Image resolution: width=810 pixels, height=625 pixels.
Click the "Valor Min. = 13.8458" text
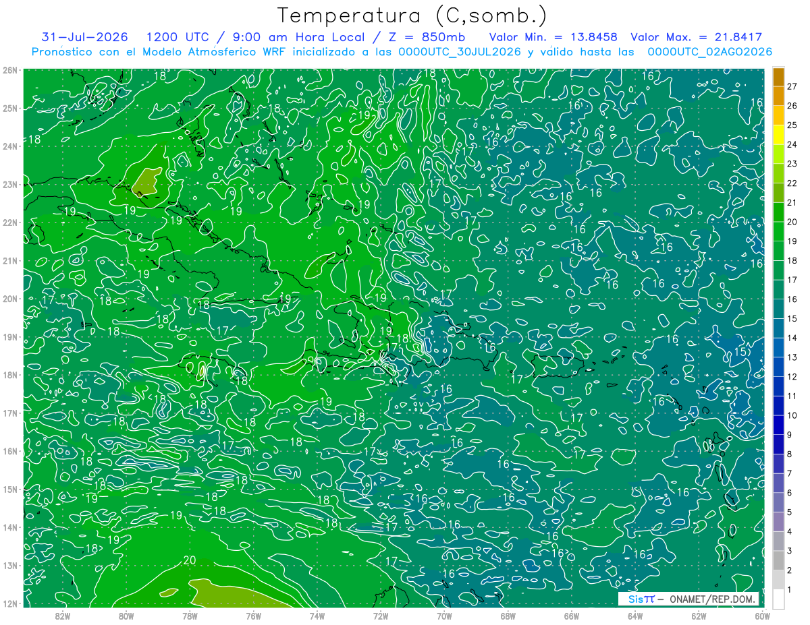pyautogui.click(x=553, y=37)
